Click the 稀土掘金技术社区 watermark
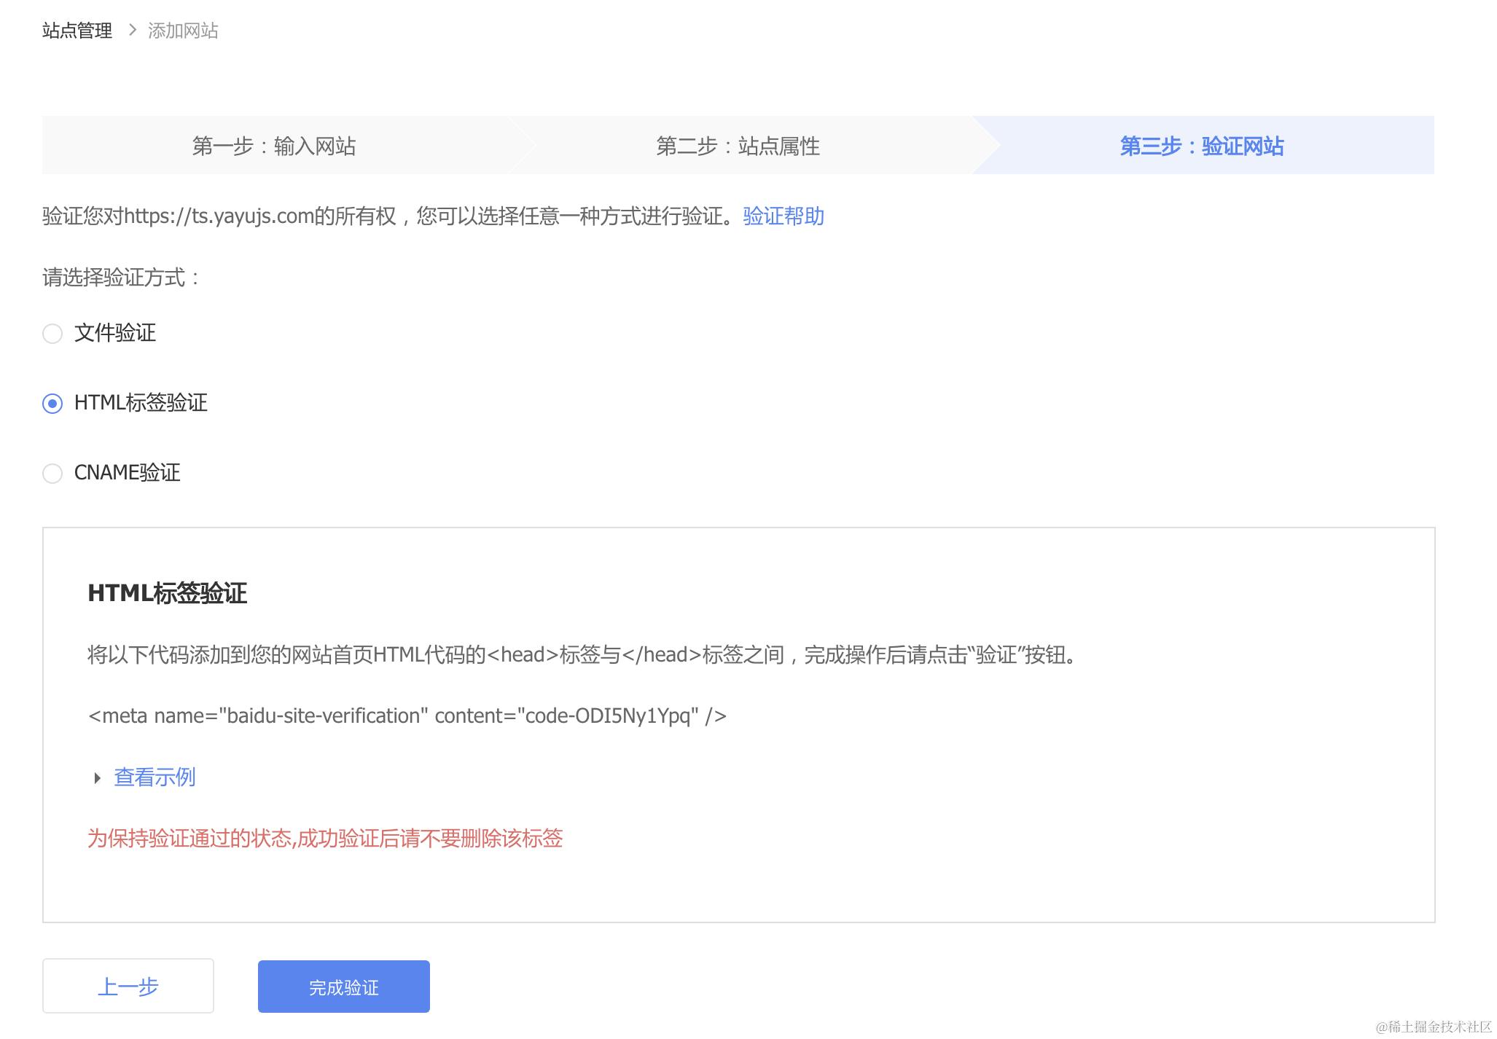Viewport: 1497px width, 1039px height. click(x=1433, y=1027)
